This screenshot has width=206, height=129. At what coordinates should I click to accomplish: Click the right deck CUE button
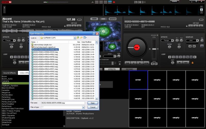point(127,63)
